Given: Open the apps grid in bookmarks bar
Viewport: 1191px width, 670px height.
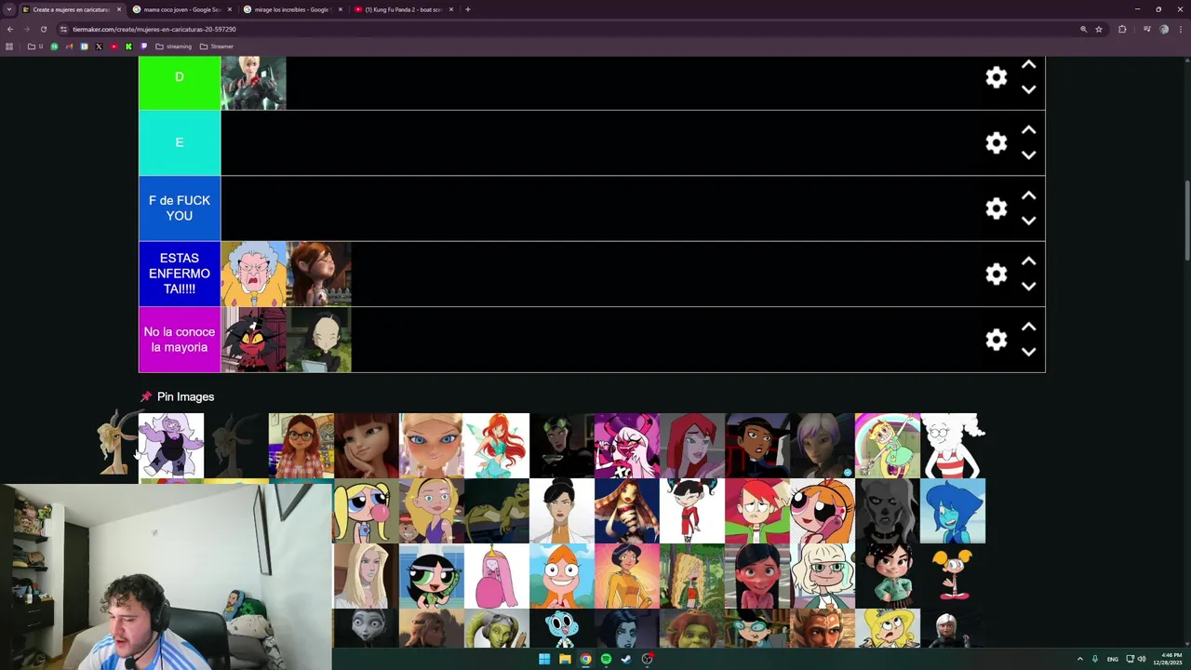Looking at the screenshot, I should pos(9,47).
